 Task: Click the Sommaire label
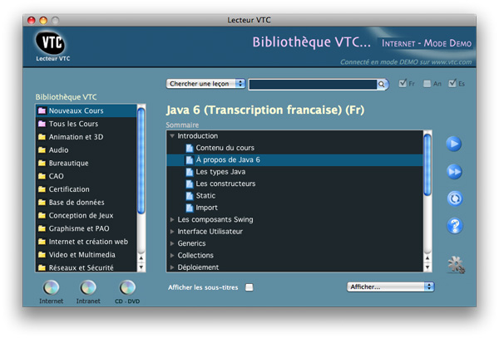click(182, 125)
